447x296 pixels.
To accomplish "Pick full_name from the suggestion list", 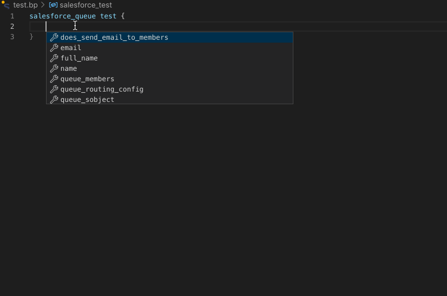I will [x=170, y=58].
